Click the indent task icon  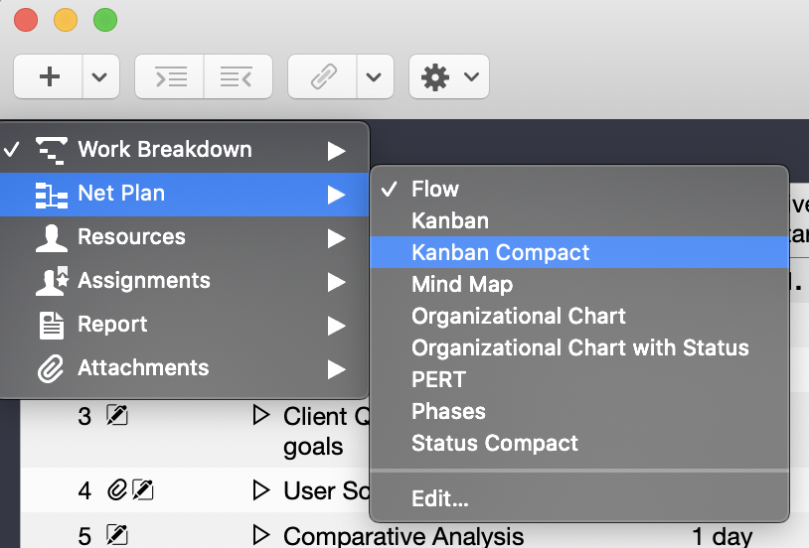170,76
